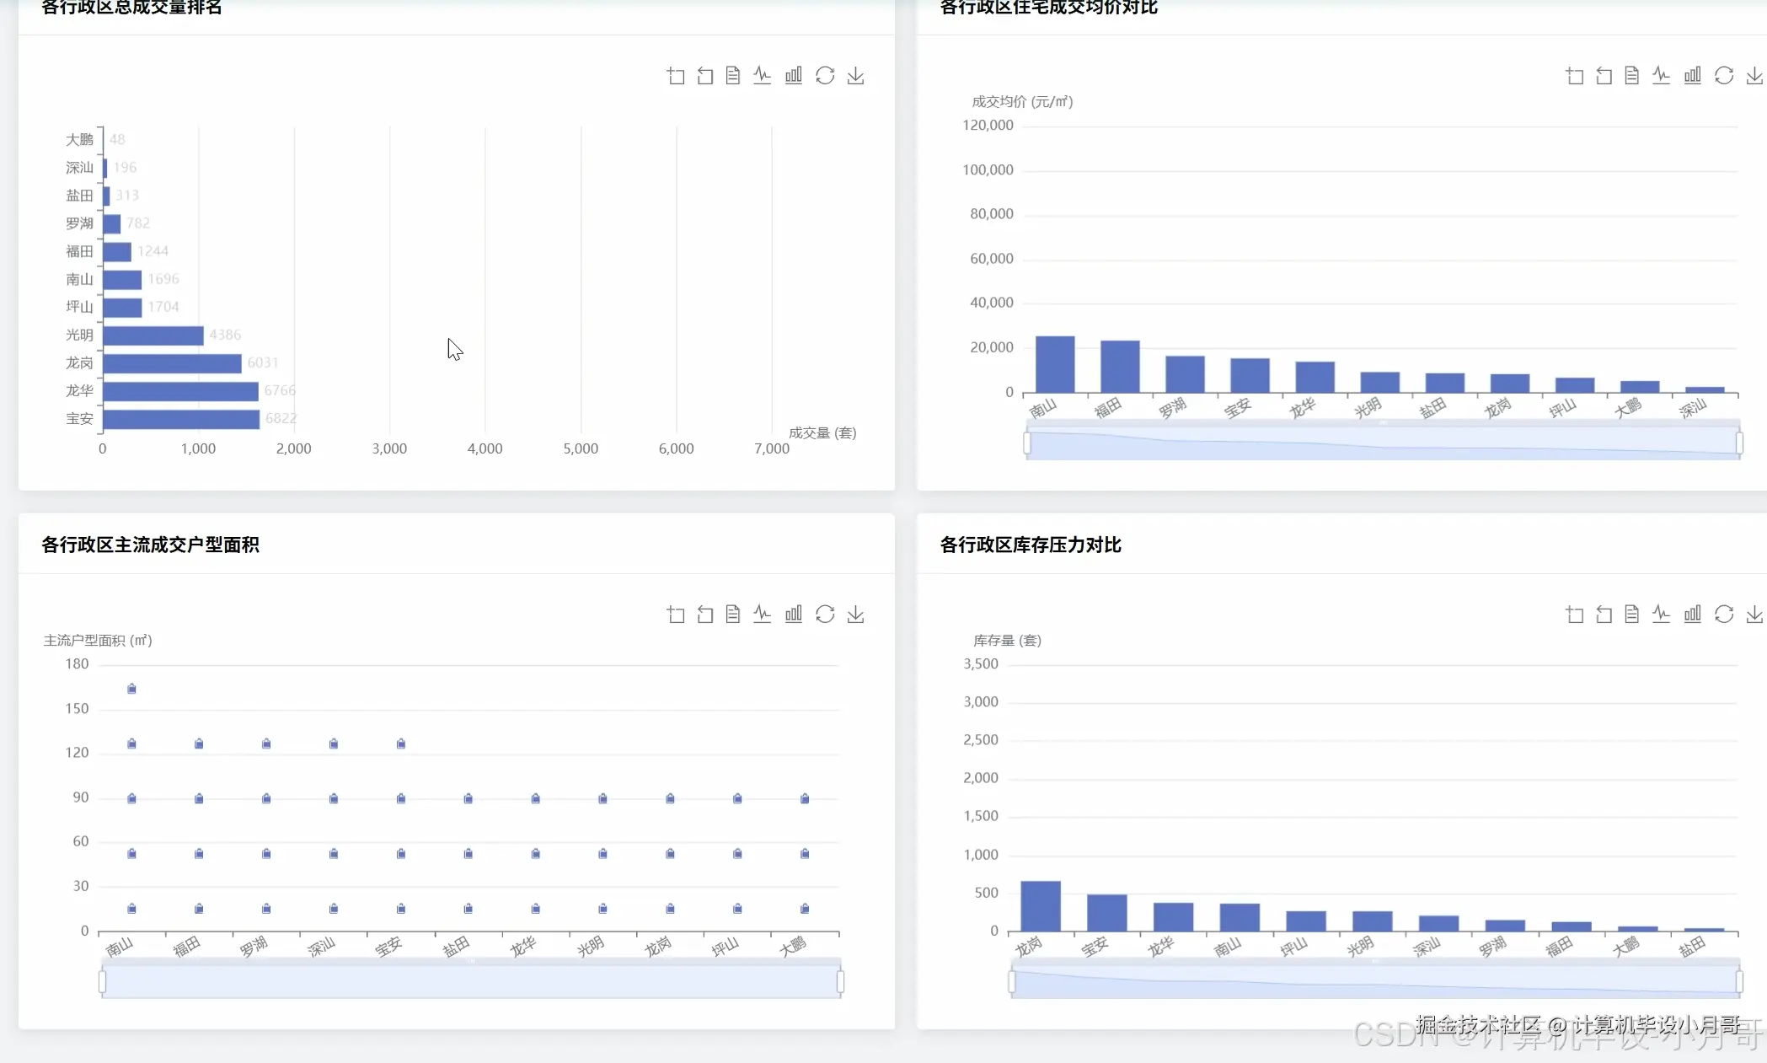Restore the 总成交量排名 chart
1767x1063 pixels.
pyautogui.click(x=825, y=76)
